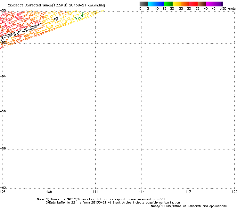Click the "Times are GMT" note line
This screenshot has width=237, height=208.
[101, 199]
